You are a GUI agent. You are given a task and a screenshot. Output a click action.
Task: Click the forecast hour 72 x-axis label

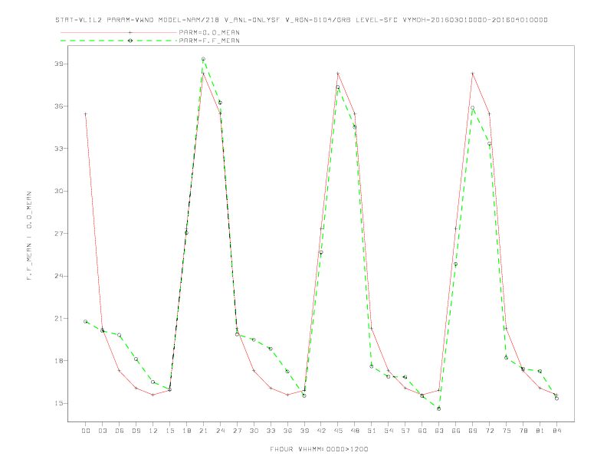(x=489, y=431)
